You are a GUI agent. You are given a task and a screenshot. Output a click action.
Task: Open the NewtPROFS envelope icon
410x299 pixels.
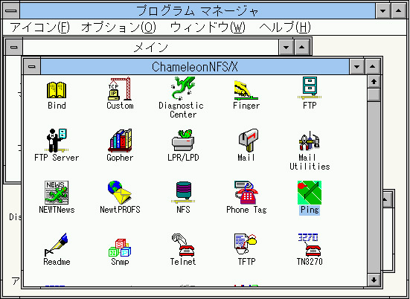[120, 193]
